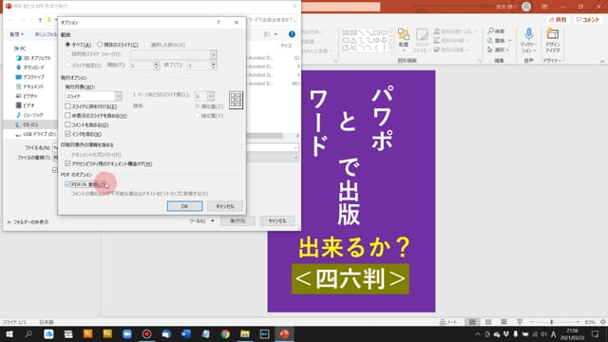
Task: Click the ribbon display options icon
Action: click(544, 7)
